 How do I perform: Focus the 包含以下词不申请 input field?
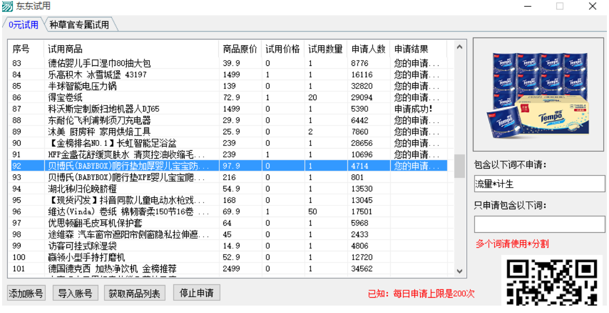coord(539,184)
